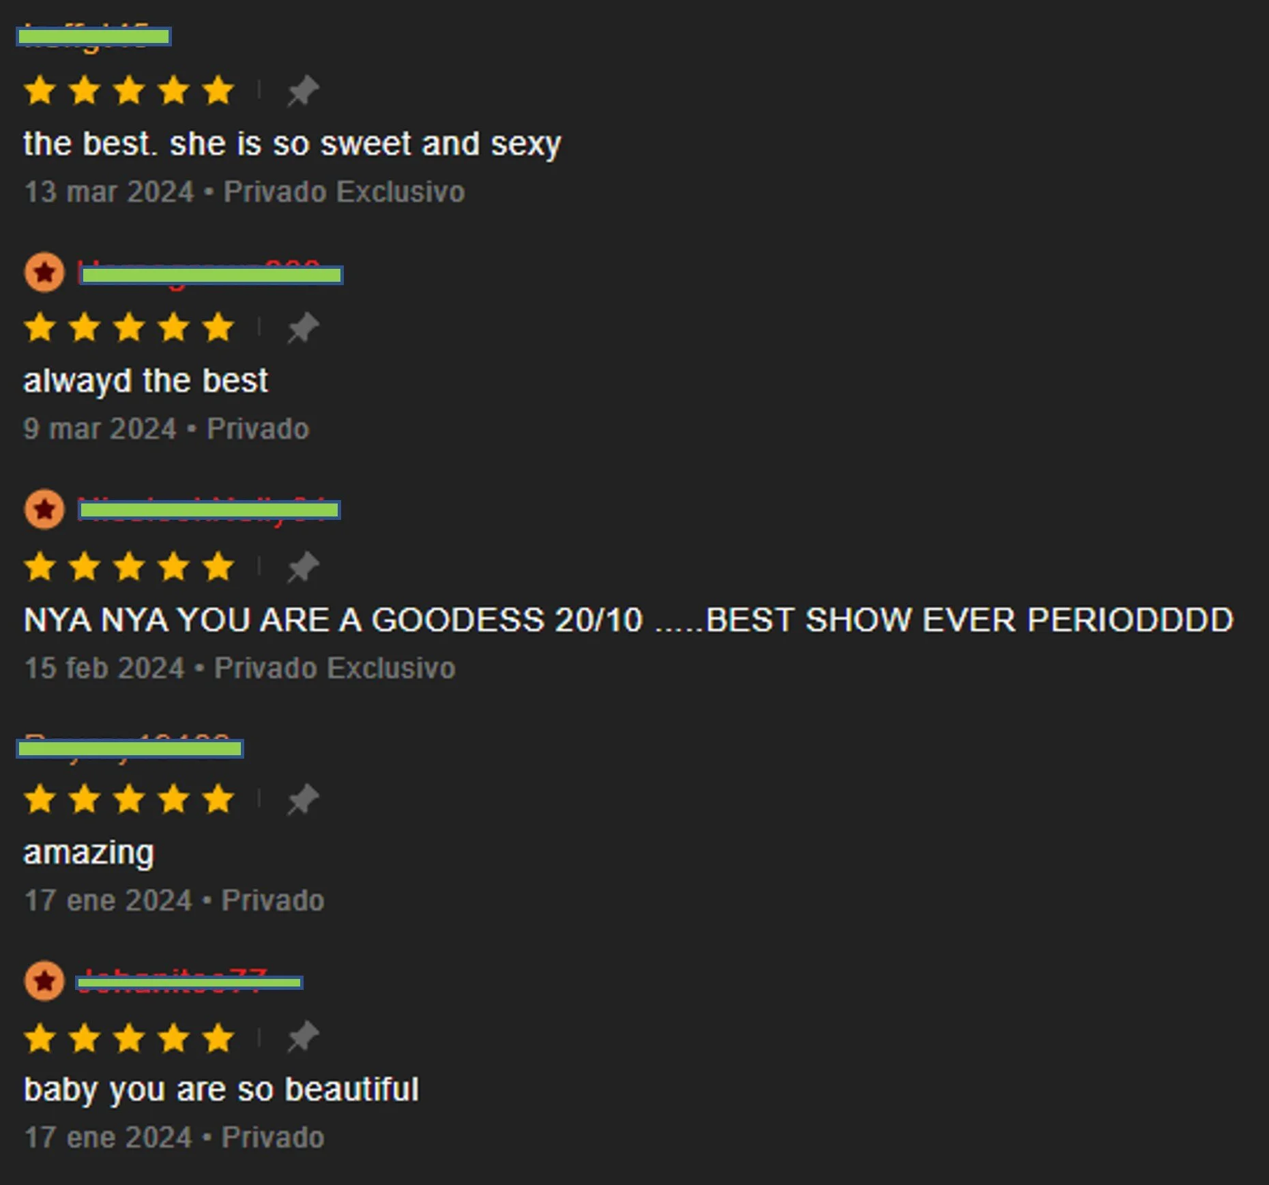Pin the "amazing" review
This screenshot has height=1185, width=1269.
[x=303, y=799]
